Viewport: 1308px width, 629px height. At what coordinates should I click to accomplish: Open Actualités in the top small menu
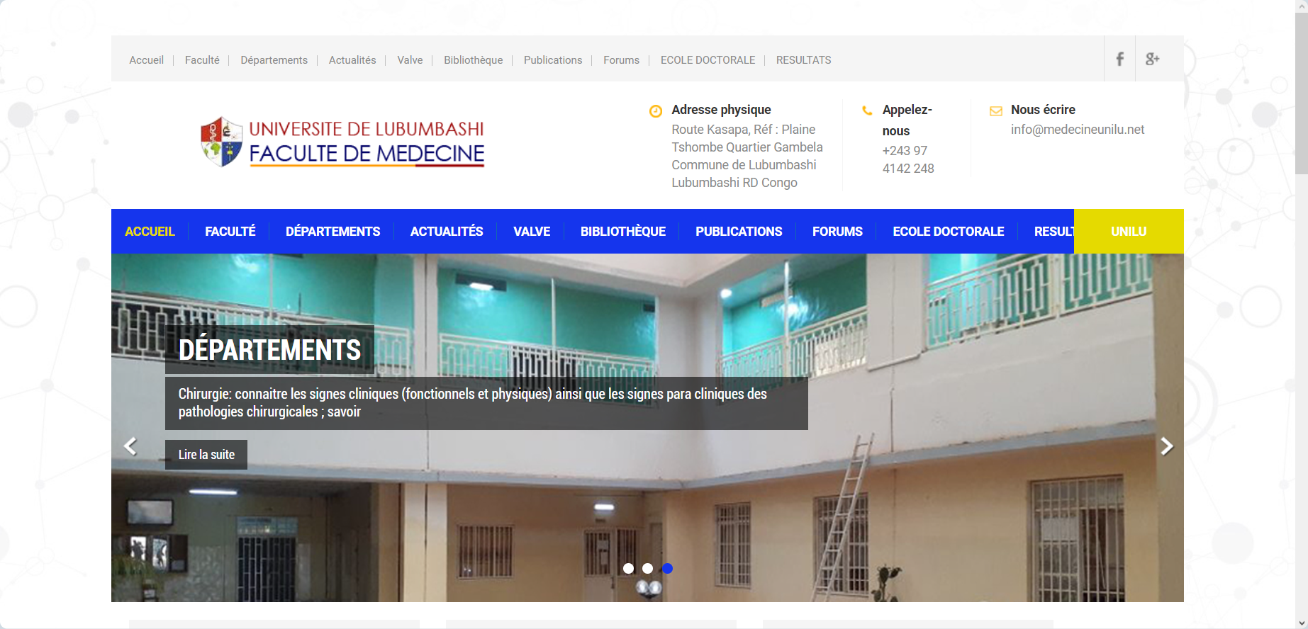[x=352, y=60]
